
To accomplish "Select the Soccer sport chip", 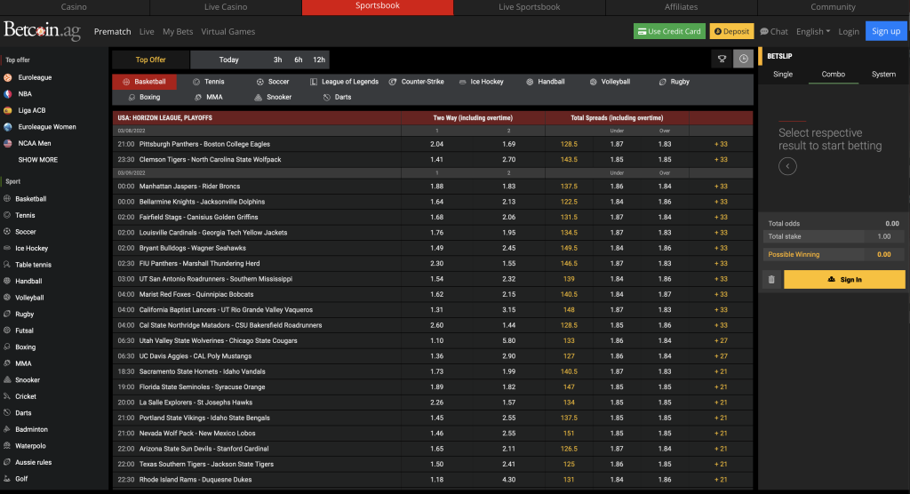I will coord(273,82).
